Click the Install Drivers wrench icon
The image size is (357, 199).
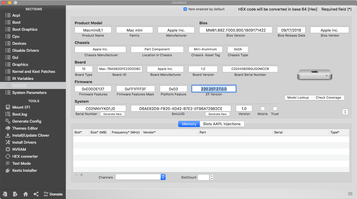coord(8,142)
